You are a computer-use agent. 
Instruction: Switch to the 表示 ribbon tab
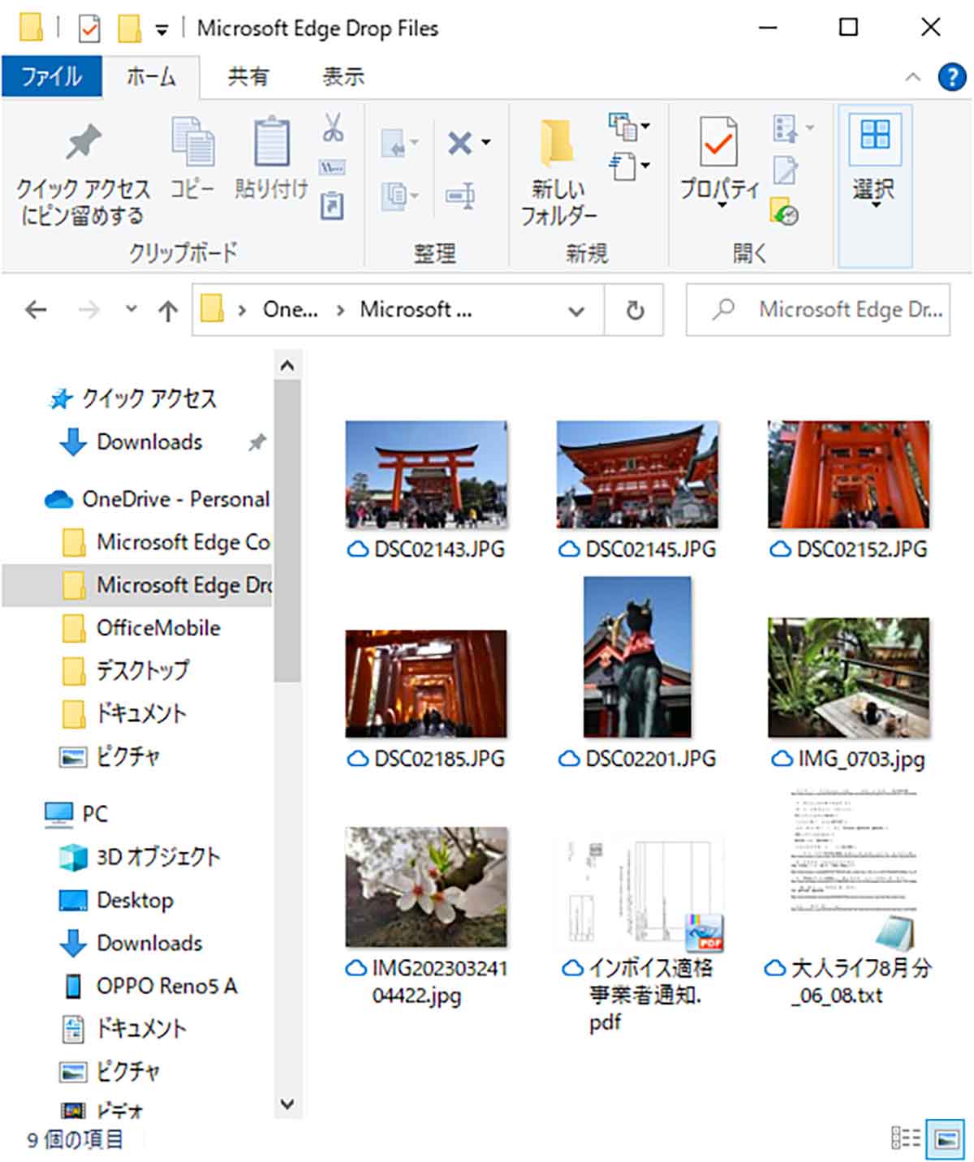pos(343,77)
